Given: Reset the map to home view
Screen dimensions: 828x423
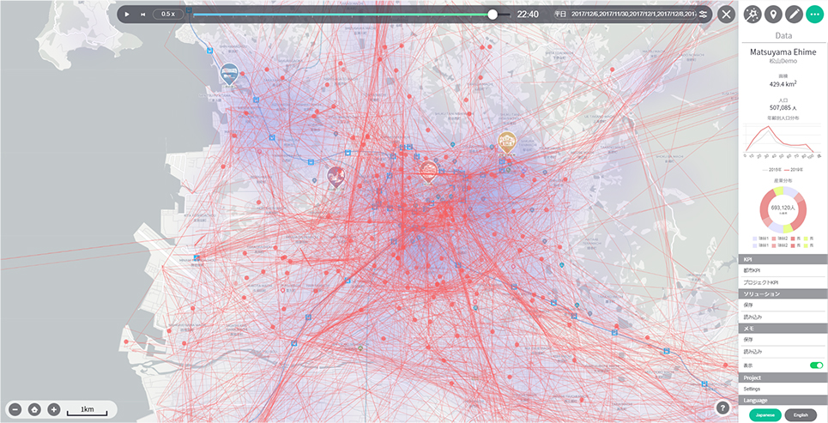Looking at the screenshot, I should click(34, 408).
